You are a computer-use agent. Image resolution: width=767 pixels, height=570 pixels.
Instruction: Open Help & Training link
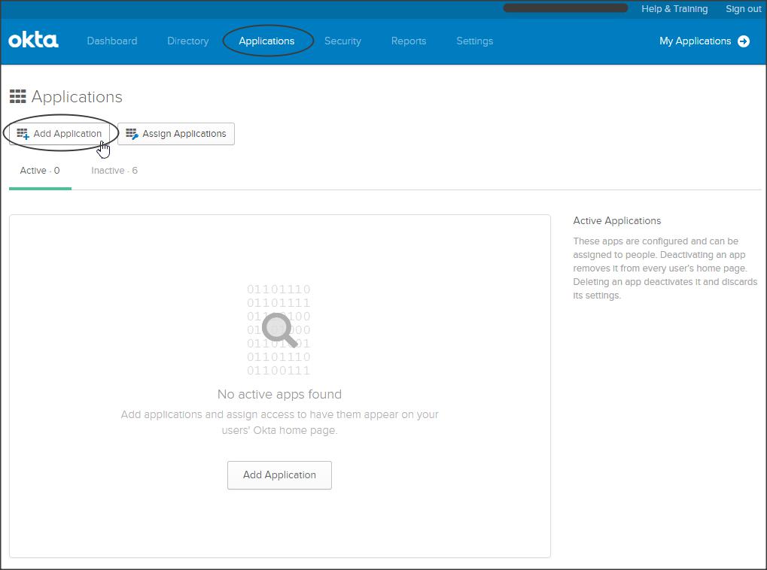674,9
